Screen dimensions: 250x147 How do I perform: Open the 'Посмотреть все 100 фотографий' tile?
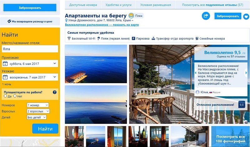point(230,136)
